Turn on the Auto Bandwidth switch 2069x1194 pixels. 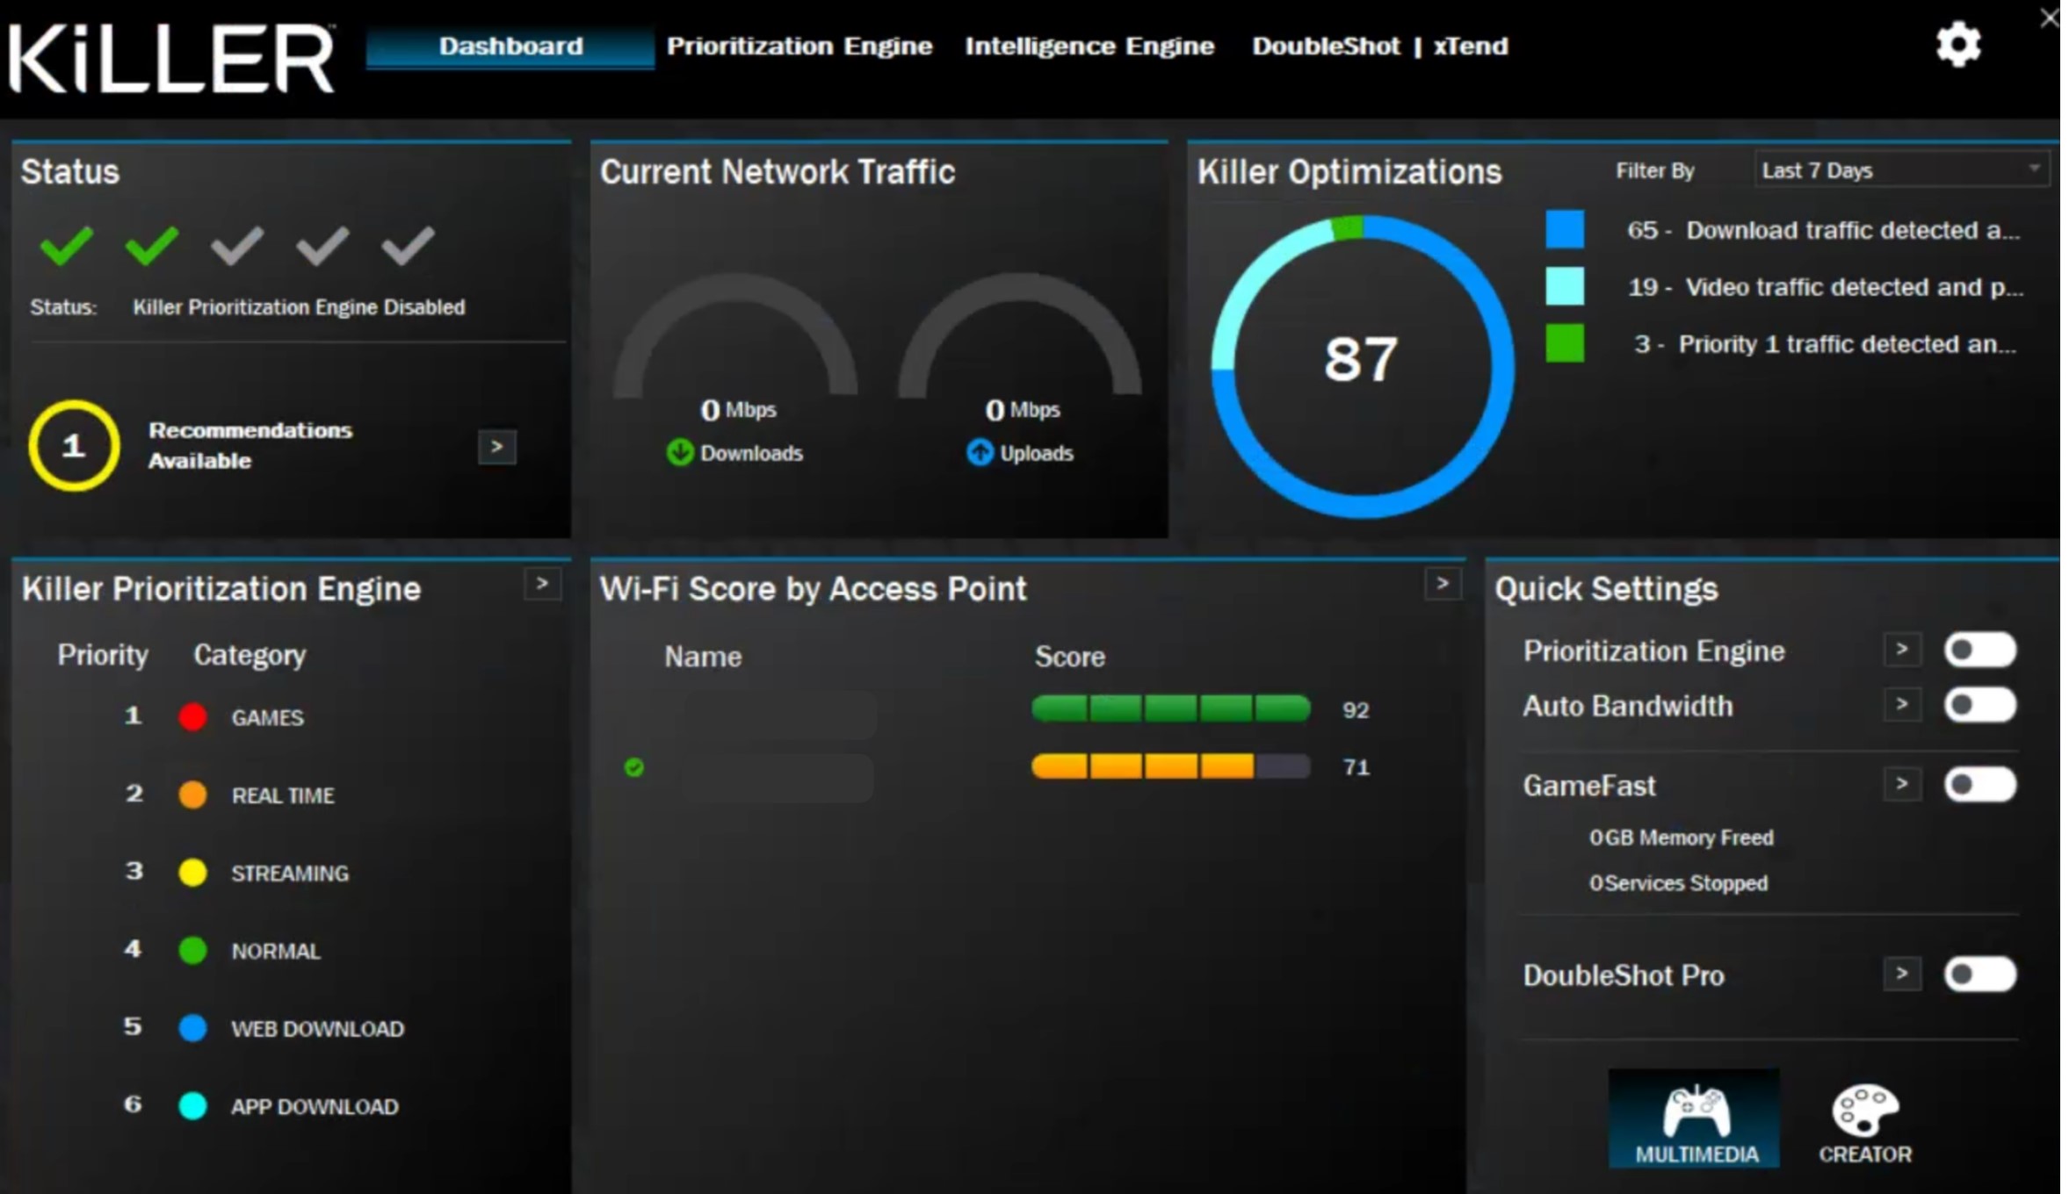(1979, 705)
